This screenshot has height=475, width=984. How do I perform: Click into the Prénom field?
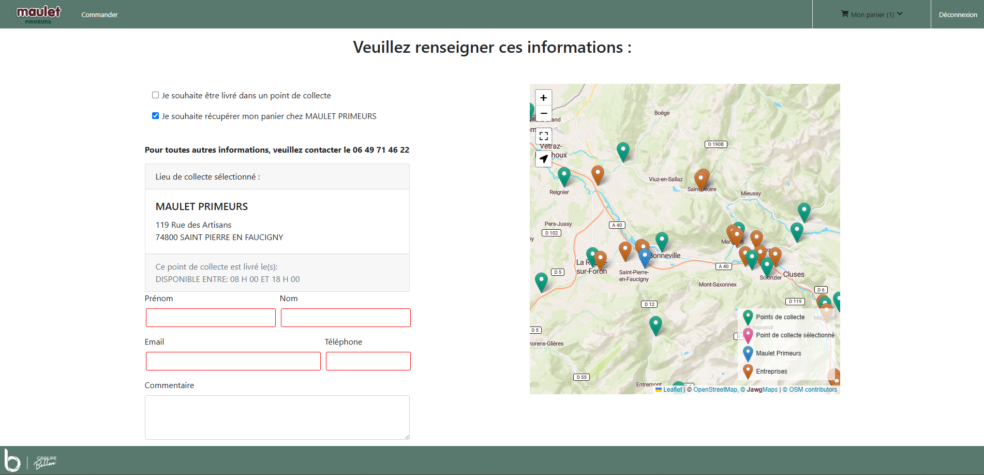coord(211,318)
